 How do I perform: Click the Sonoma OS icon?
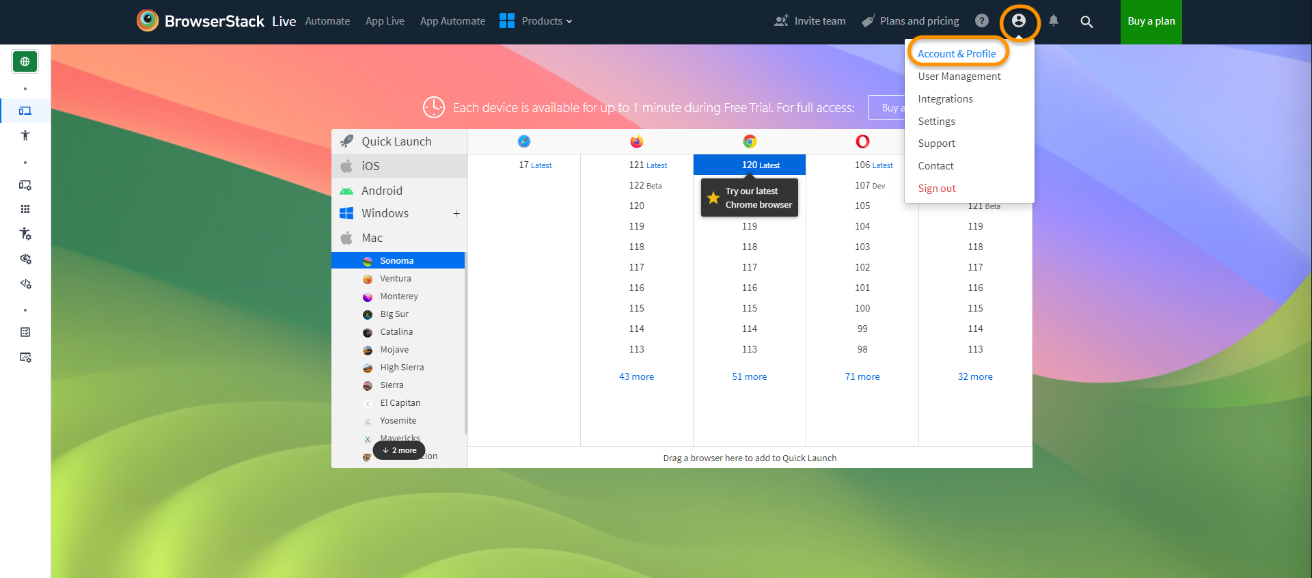tap(368, 261)
